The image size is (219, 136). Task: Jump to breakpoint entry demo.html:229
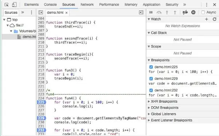click(x=166, y=79)
